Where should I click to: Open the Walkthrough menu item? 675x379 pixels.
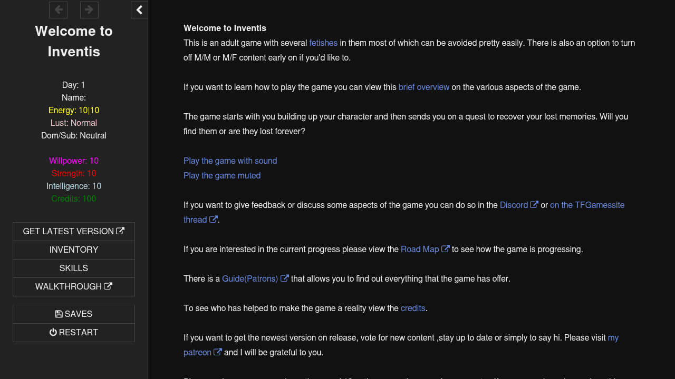[74, 287]
